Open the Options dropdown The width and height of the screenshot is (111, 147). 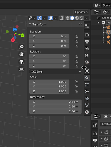tap(81, 12)
